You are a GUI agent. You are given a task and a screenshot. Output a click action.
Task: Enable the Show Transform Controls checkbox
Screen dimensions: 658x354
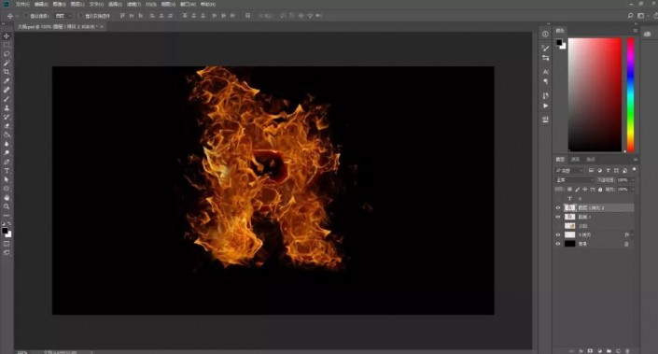80,16
